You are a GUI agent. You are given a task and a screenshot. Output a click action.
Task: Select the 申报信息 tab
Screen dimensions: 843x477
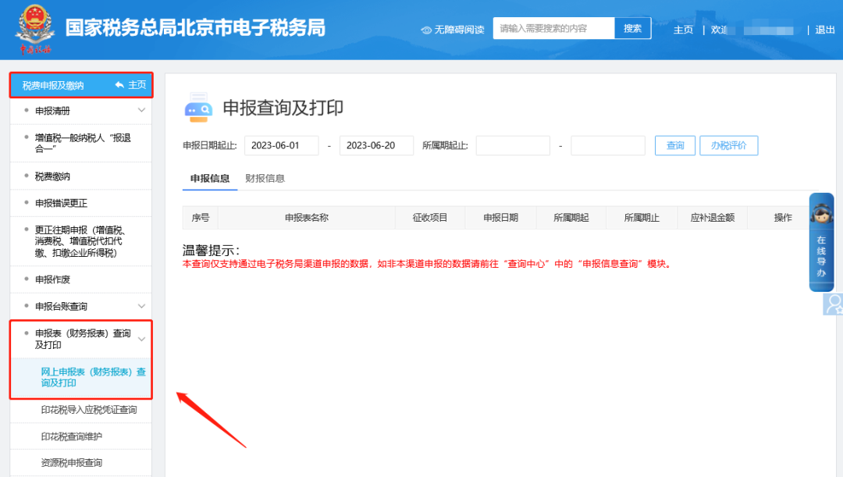pos(210,178)
